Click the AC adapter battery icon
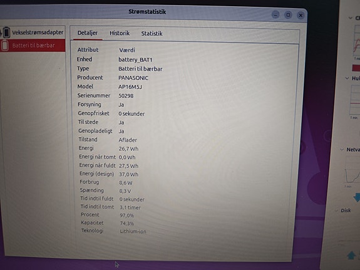 point(6,32)
